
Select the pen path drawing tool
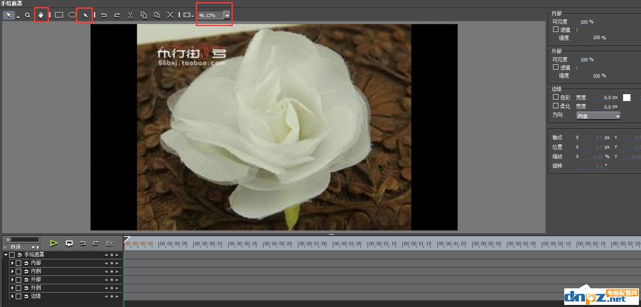(x=85, y=15)
